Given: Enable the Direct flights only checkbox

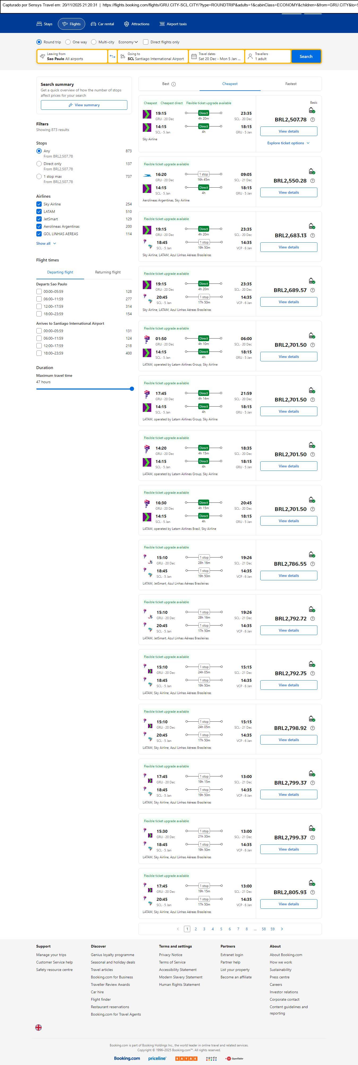Looking at the screenshot, I should point(146,42).
